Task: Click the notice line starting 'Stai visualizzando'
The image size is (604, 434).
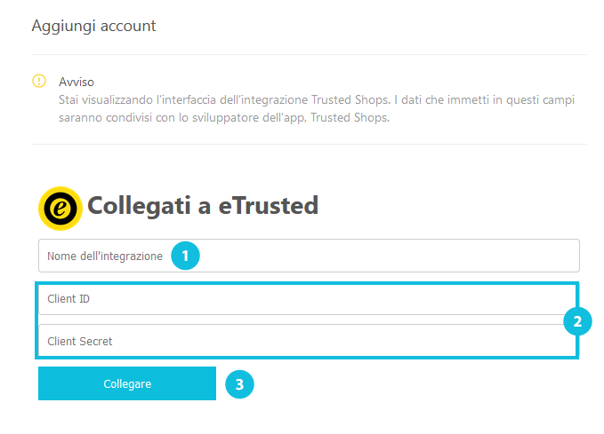Action: click(317, 100)
